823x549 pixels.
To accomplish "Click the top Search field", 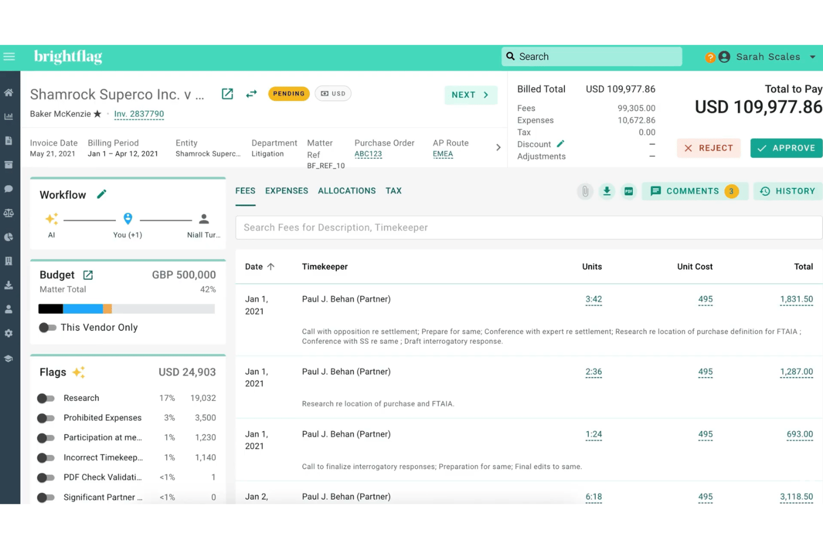I will point(592,57).
